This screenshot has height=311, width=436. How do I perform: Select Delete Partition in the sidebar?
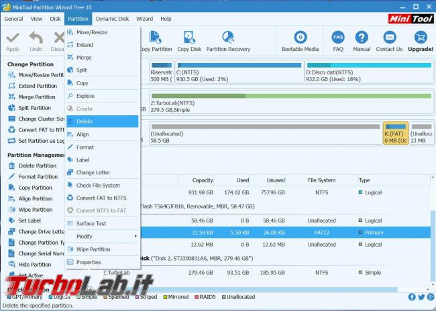click(x=32, y=166)
